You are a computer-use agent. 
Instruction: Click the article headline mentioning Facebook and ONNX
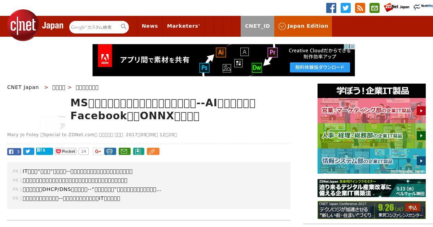click(x=163, y=109)
